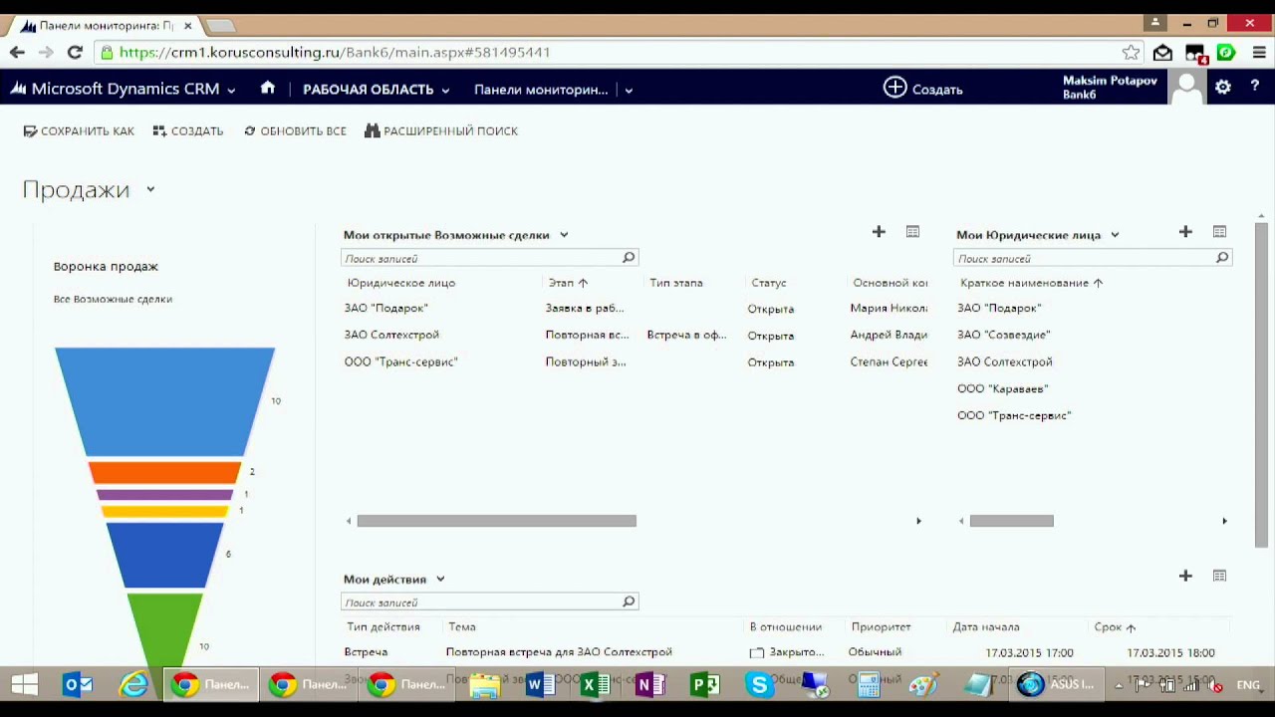Open the help question mark icon
Screen dimensions: 1275x717
tap(1255, 88)
